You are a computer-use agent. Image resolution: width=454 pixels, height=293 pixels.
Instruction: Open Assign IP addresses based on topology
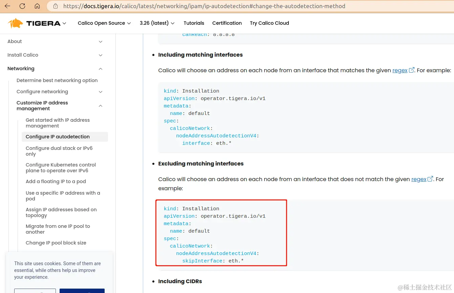point(61,212)
